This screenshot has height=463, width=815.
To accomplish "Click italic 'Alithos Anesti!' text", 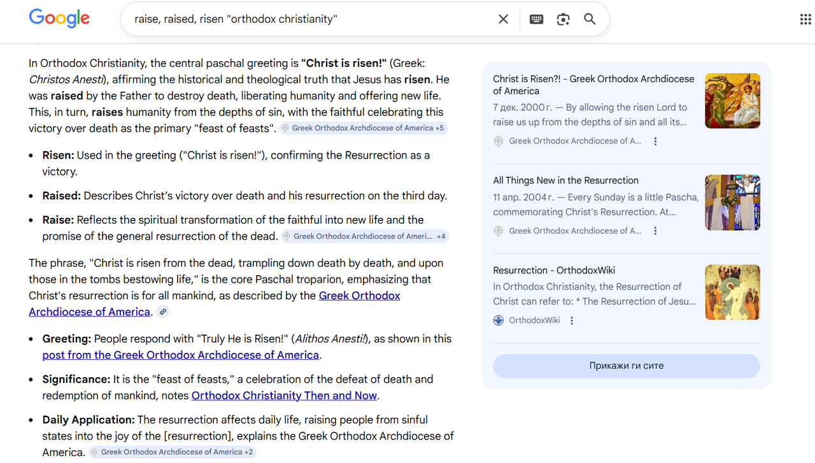I will pyautogui.click(x=331, y=339).
